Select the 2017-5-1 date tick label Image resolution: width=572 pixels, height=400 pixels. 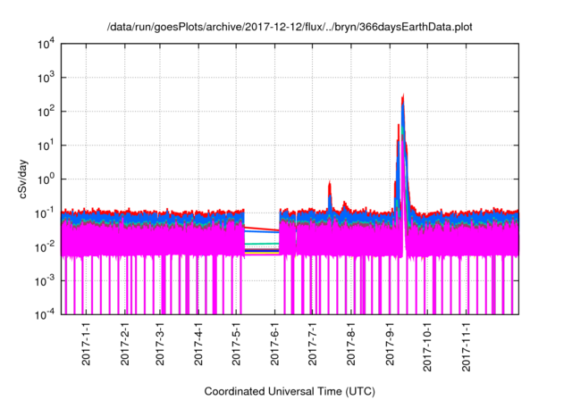pyautogui.click(x=237, y=347)
